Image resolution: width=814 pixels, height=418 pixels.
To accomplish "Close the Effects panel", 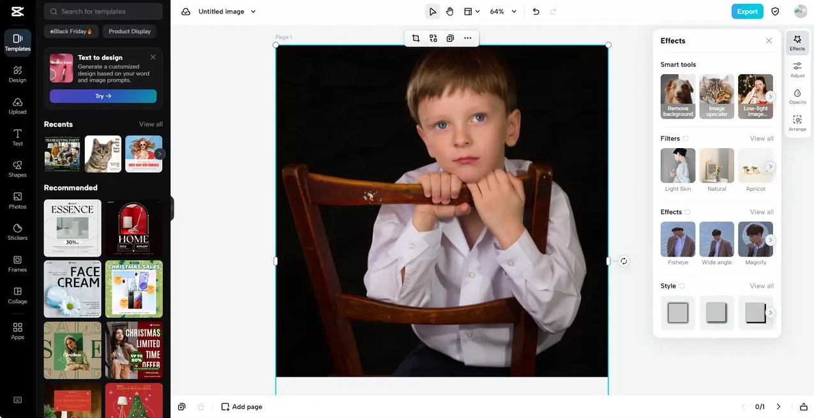I will click(769, 41).
